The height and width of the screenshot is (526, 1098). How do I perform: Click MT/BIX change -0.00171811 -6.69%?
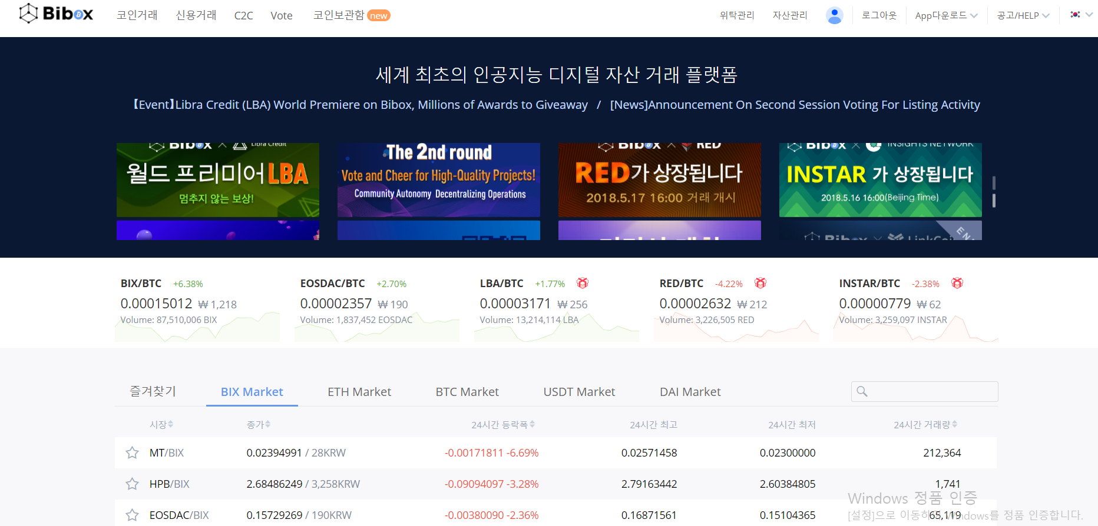[x=492, y=453]
